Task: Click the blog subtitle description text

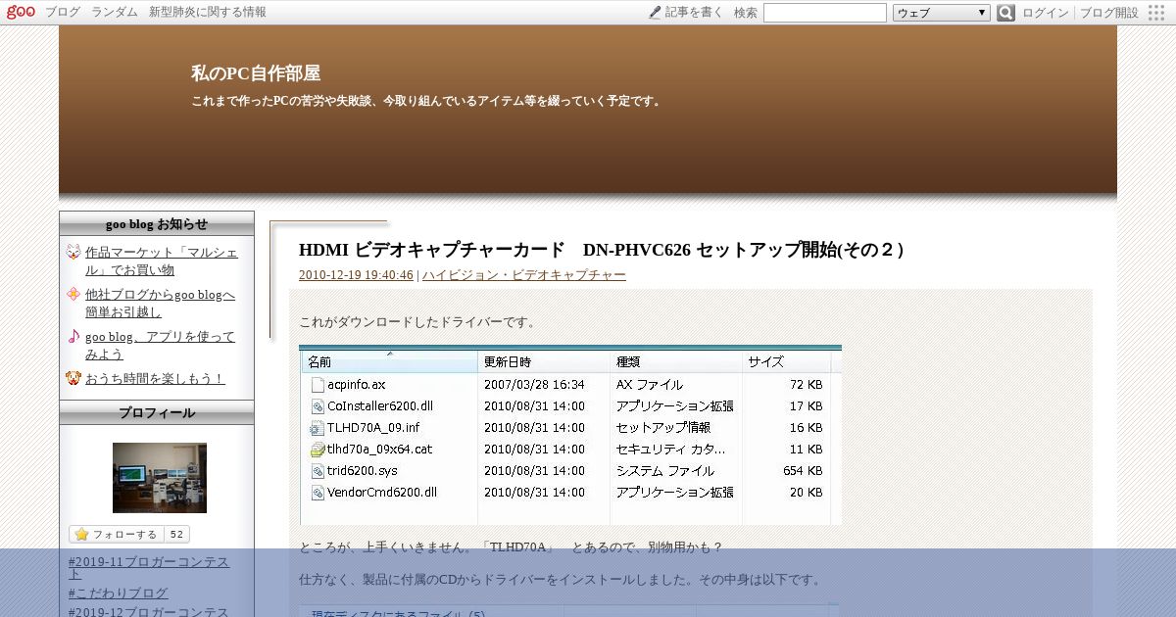Action: 428,101
